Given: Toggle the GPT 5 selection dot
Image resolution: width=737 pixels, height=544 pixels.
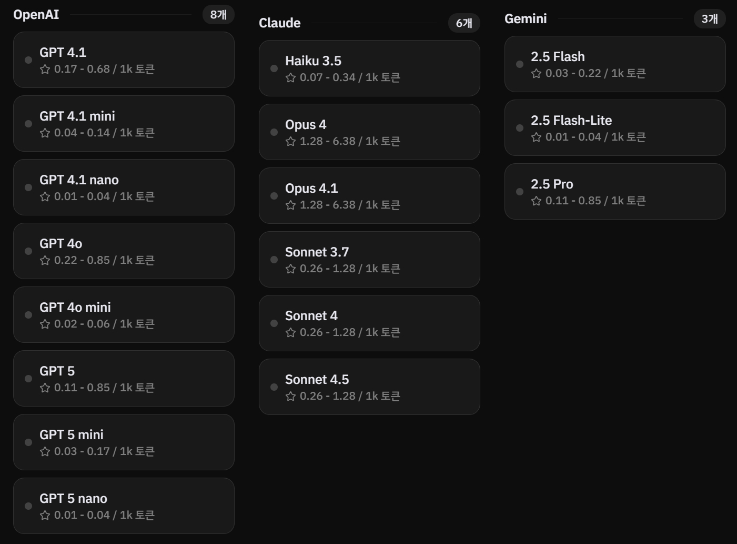Looking at the screenshot, I should 28,379.
